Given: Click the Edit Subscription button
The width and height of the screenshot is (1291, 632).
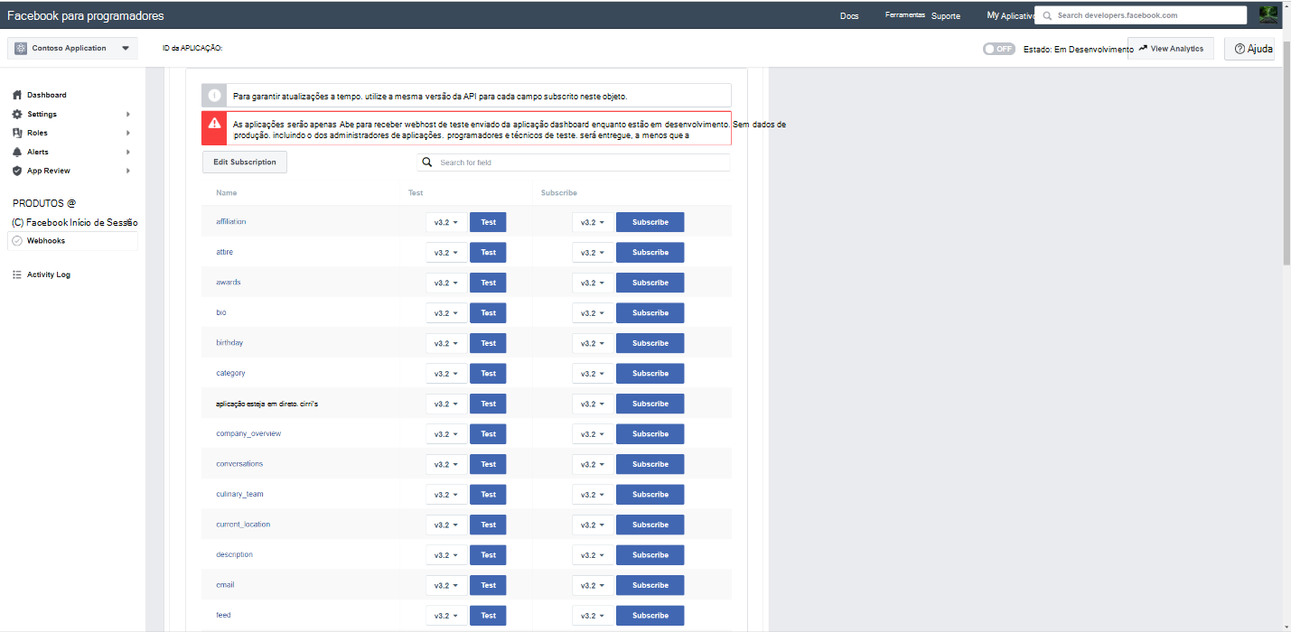Looking at the screenshot, I should pyautogui.click(x=245, y=163).
